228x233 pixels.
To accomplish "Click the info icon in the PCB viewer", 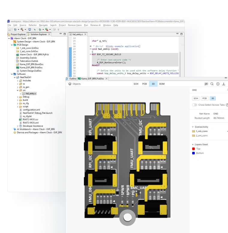I will coord(218,84).
